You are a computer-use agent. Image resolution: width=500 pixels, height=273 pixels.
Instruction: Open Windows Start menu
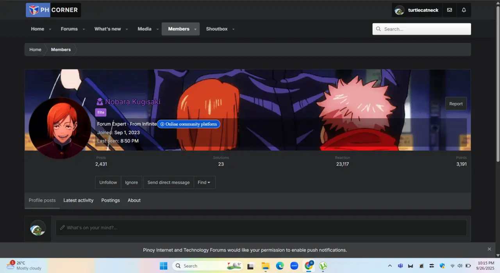(x=164, y=266)
